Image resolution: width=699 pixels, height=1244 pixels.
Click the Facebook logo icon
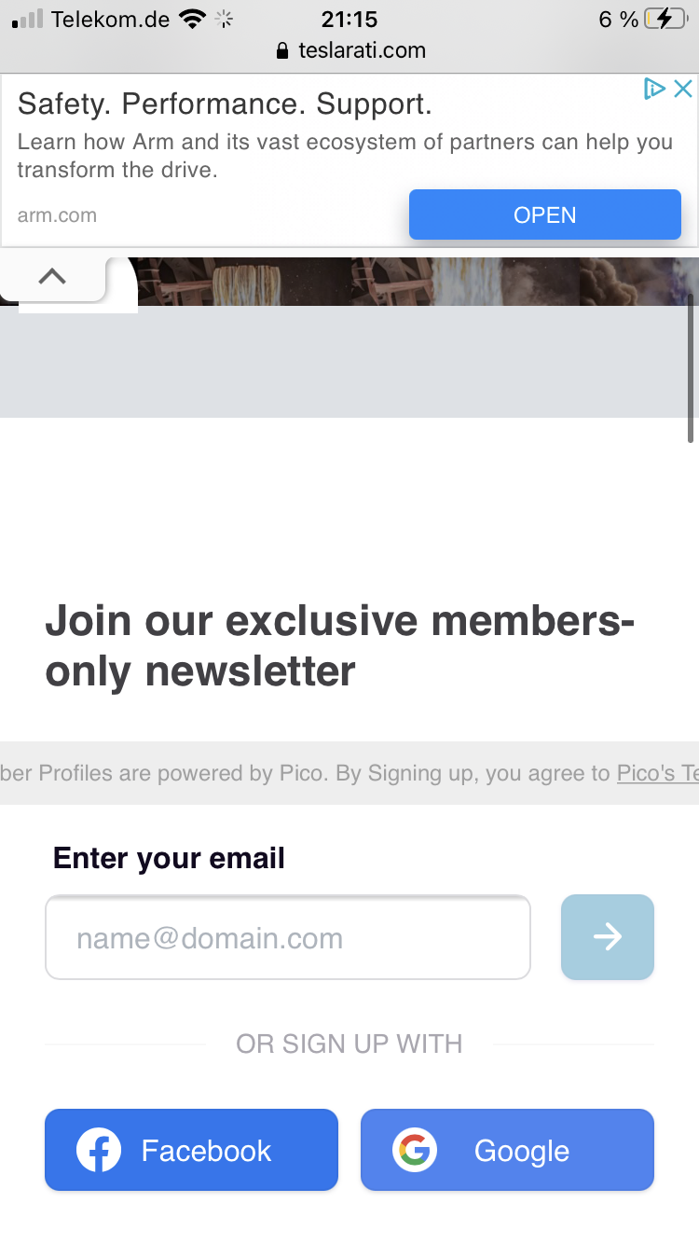[x=99, y=1150]
